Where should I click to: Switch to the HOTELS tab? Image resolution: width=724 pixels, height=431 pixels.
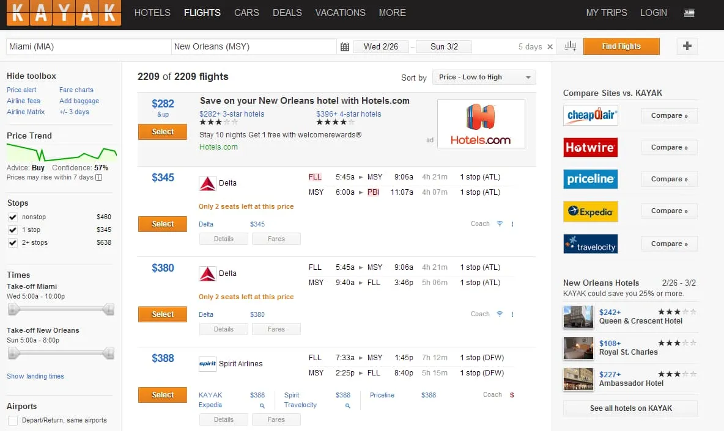pos(152,12)
